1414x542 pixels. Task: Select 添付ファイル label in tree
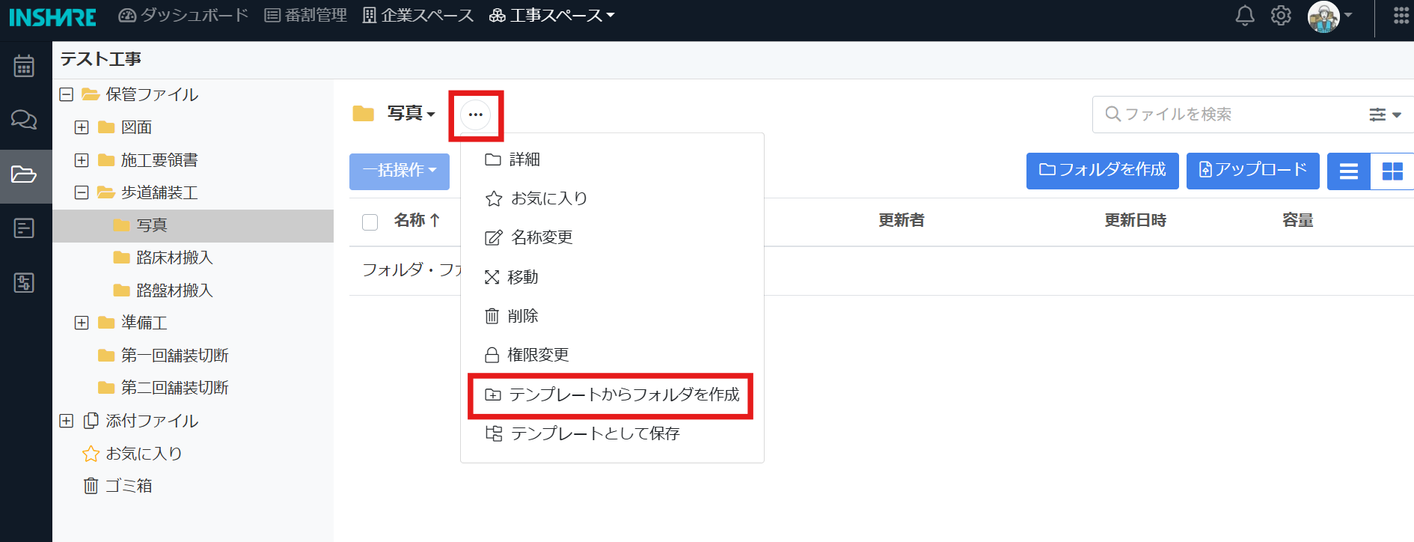(x=152, y=421)
